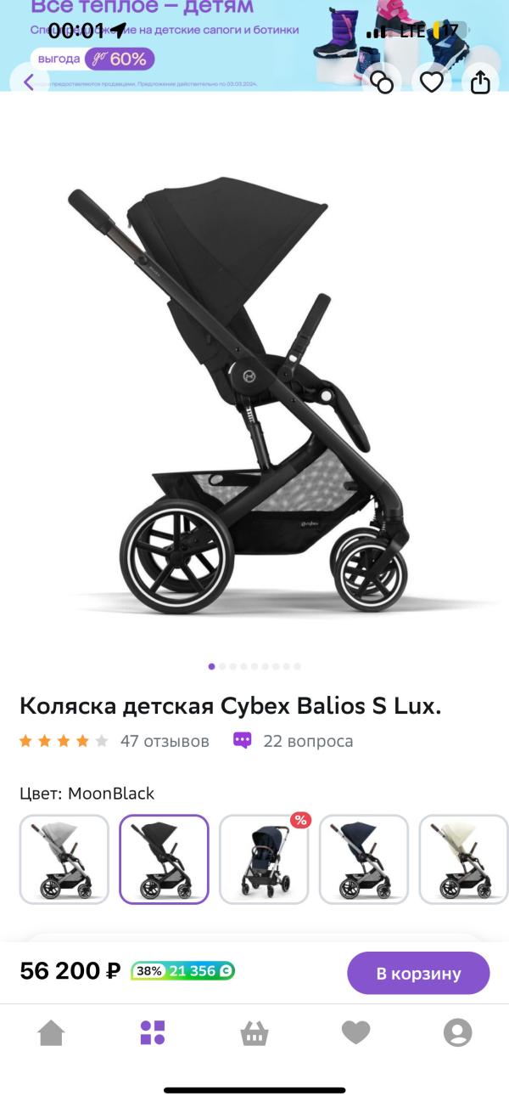Add stroller to favorites with heart icon

pos(432,82)
